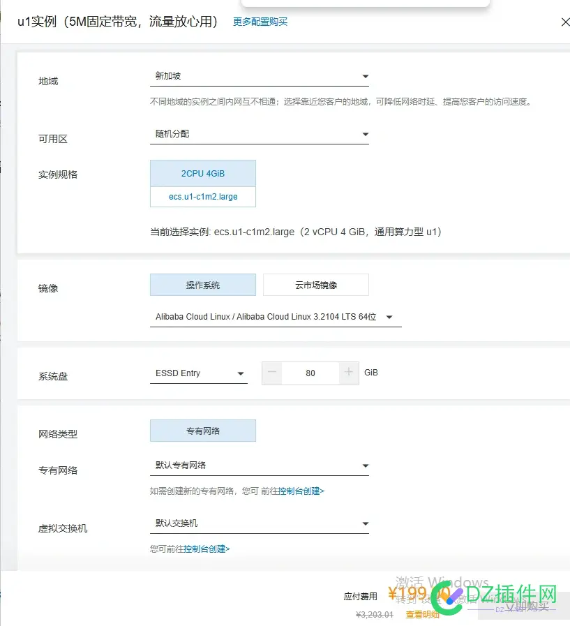This screenshot has width=570, height=626.
Task: Open the 可用区 dropdown showing 随机分配
Action: click(x=260, y=133)
